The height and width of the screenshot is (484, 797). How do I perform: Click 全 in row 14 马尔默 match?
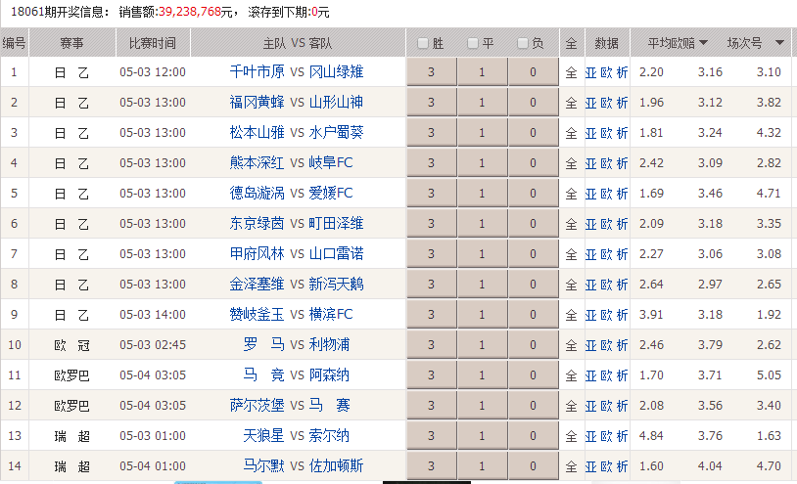click(572, 466)
